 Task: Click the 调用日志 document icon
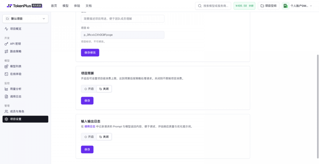point(6,96)
